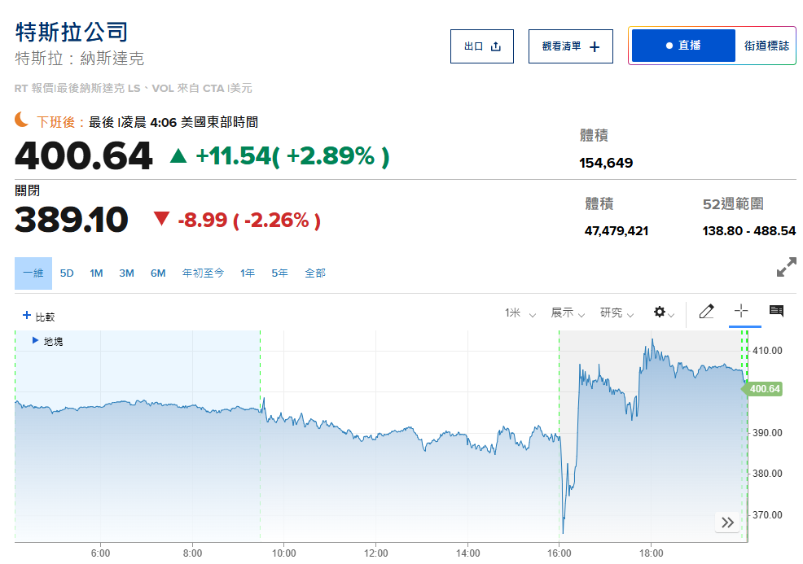Select the 5D time range tab
The height and width of the screenshot is (564, 803).
coord(67,273)
